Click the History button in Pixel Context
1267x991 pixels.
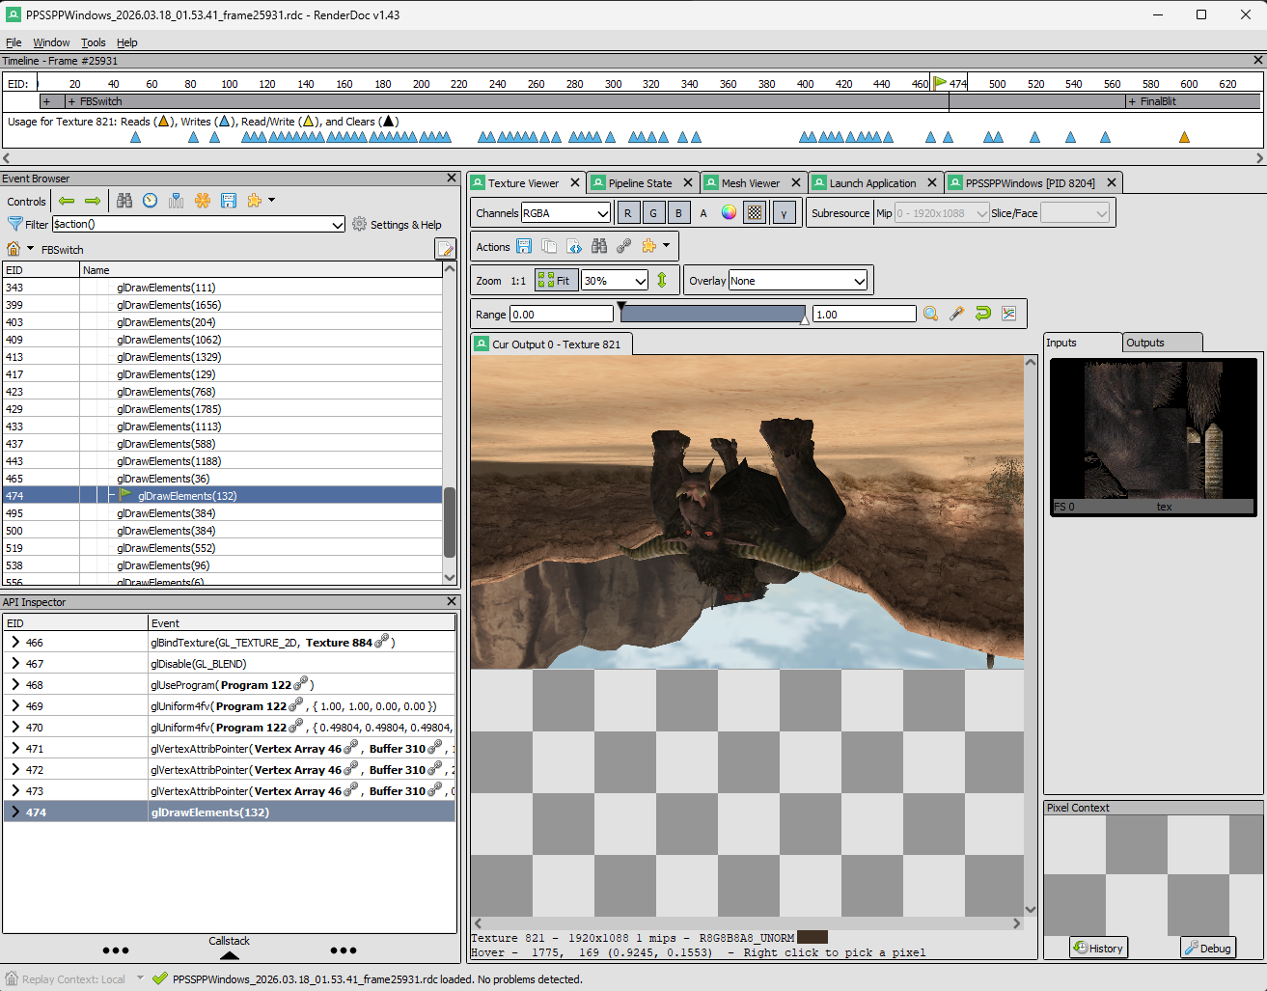1098,949
